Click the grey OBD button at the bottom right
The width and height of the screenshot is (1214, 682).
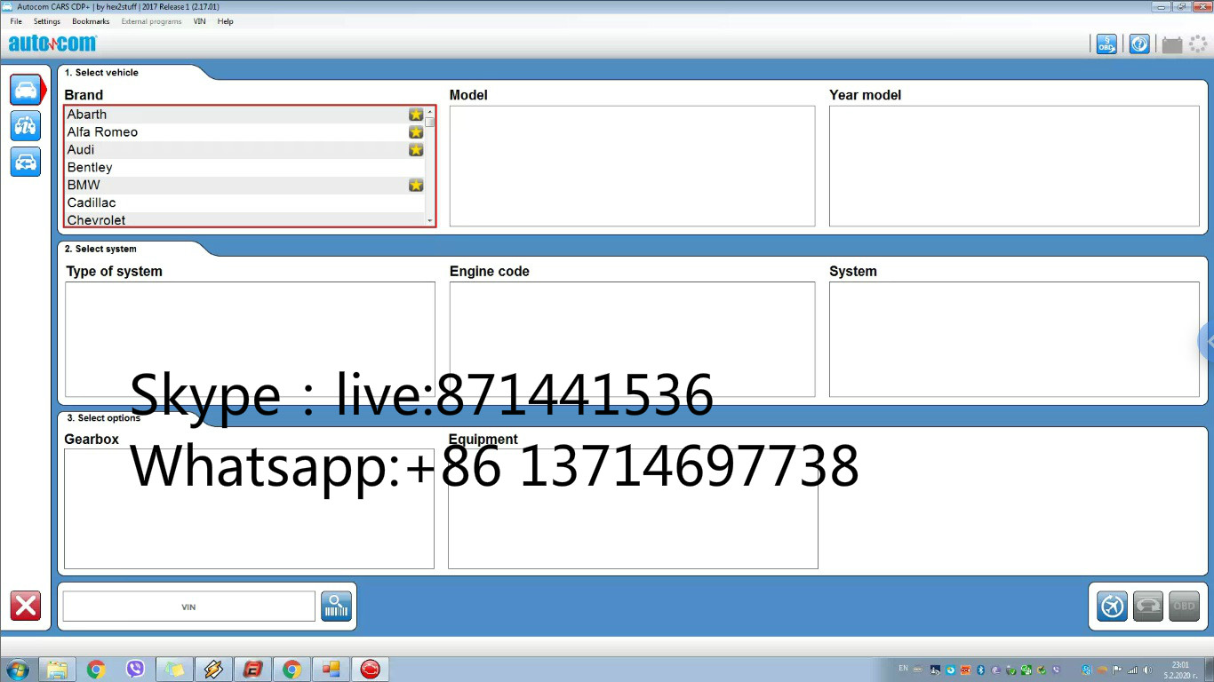click(x=1185, y=607)
